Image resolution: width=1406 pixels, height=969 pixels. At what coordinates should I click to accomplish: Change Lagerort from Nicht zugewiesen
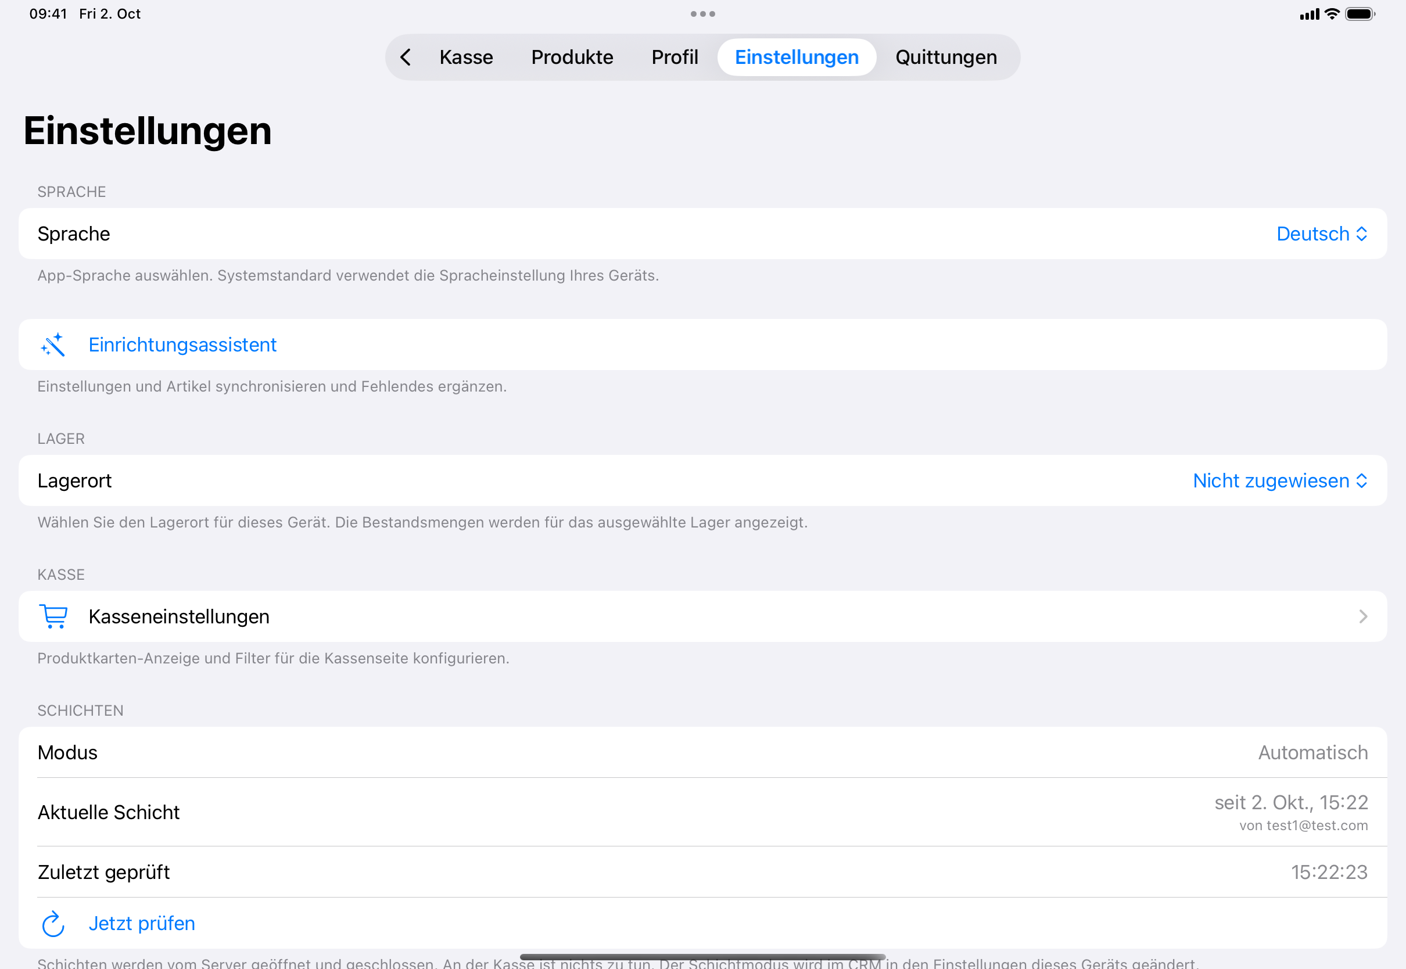point(1280,481)
